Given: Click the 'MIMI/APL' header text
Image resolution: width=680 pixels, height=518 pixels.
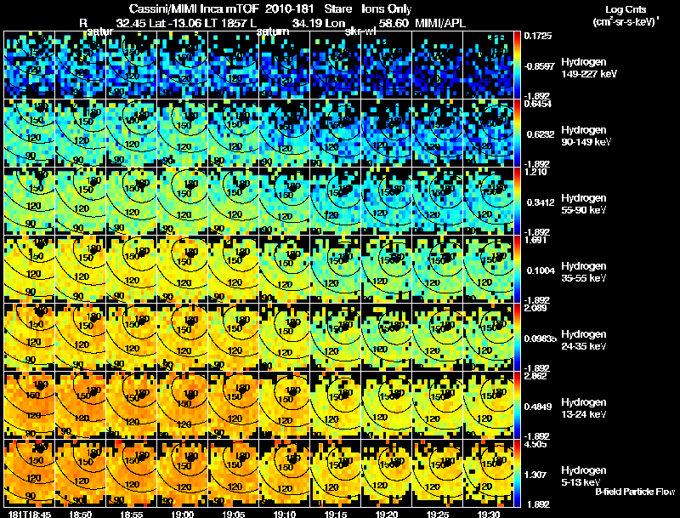Looking at the screenshot, I should point(440,23).
